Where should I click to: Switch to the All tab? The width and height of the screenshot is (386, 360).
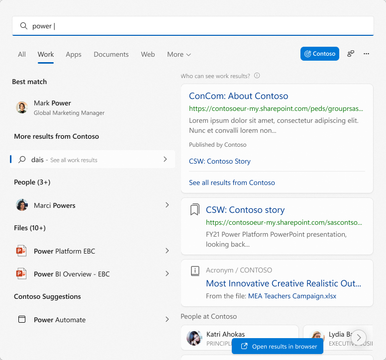22,54
